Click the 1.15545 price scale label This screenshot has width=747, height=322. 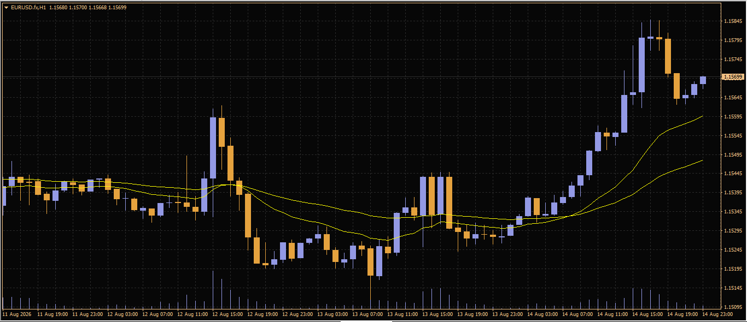pos(733,136)
